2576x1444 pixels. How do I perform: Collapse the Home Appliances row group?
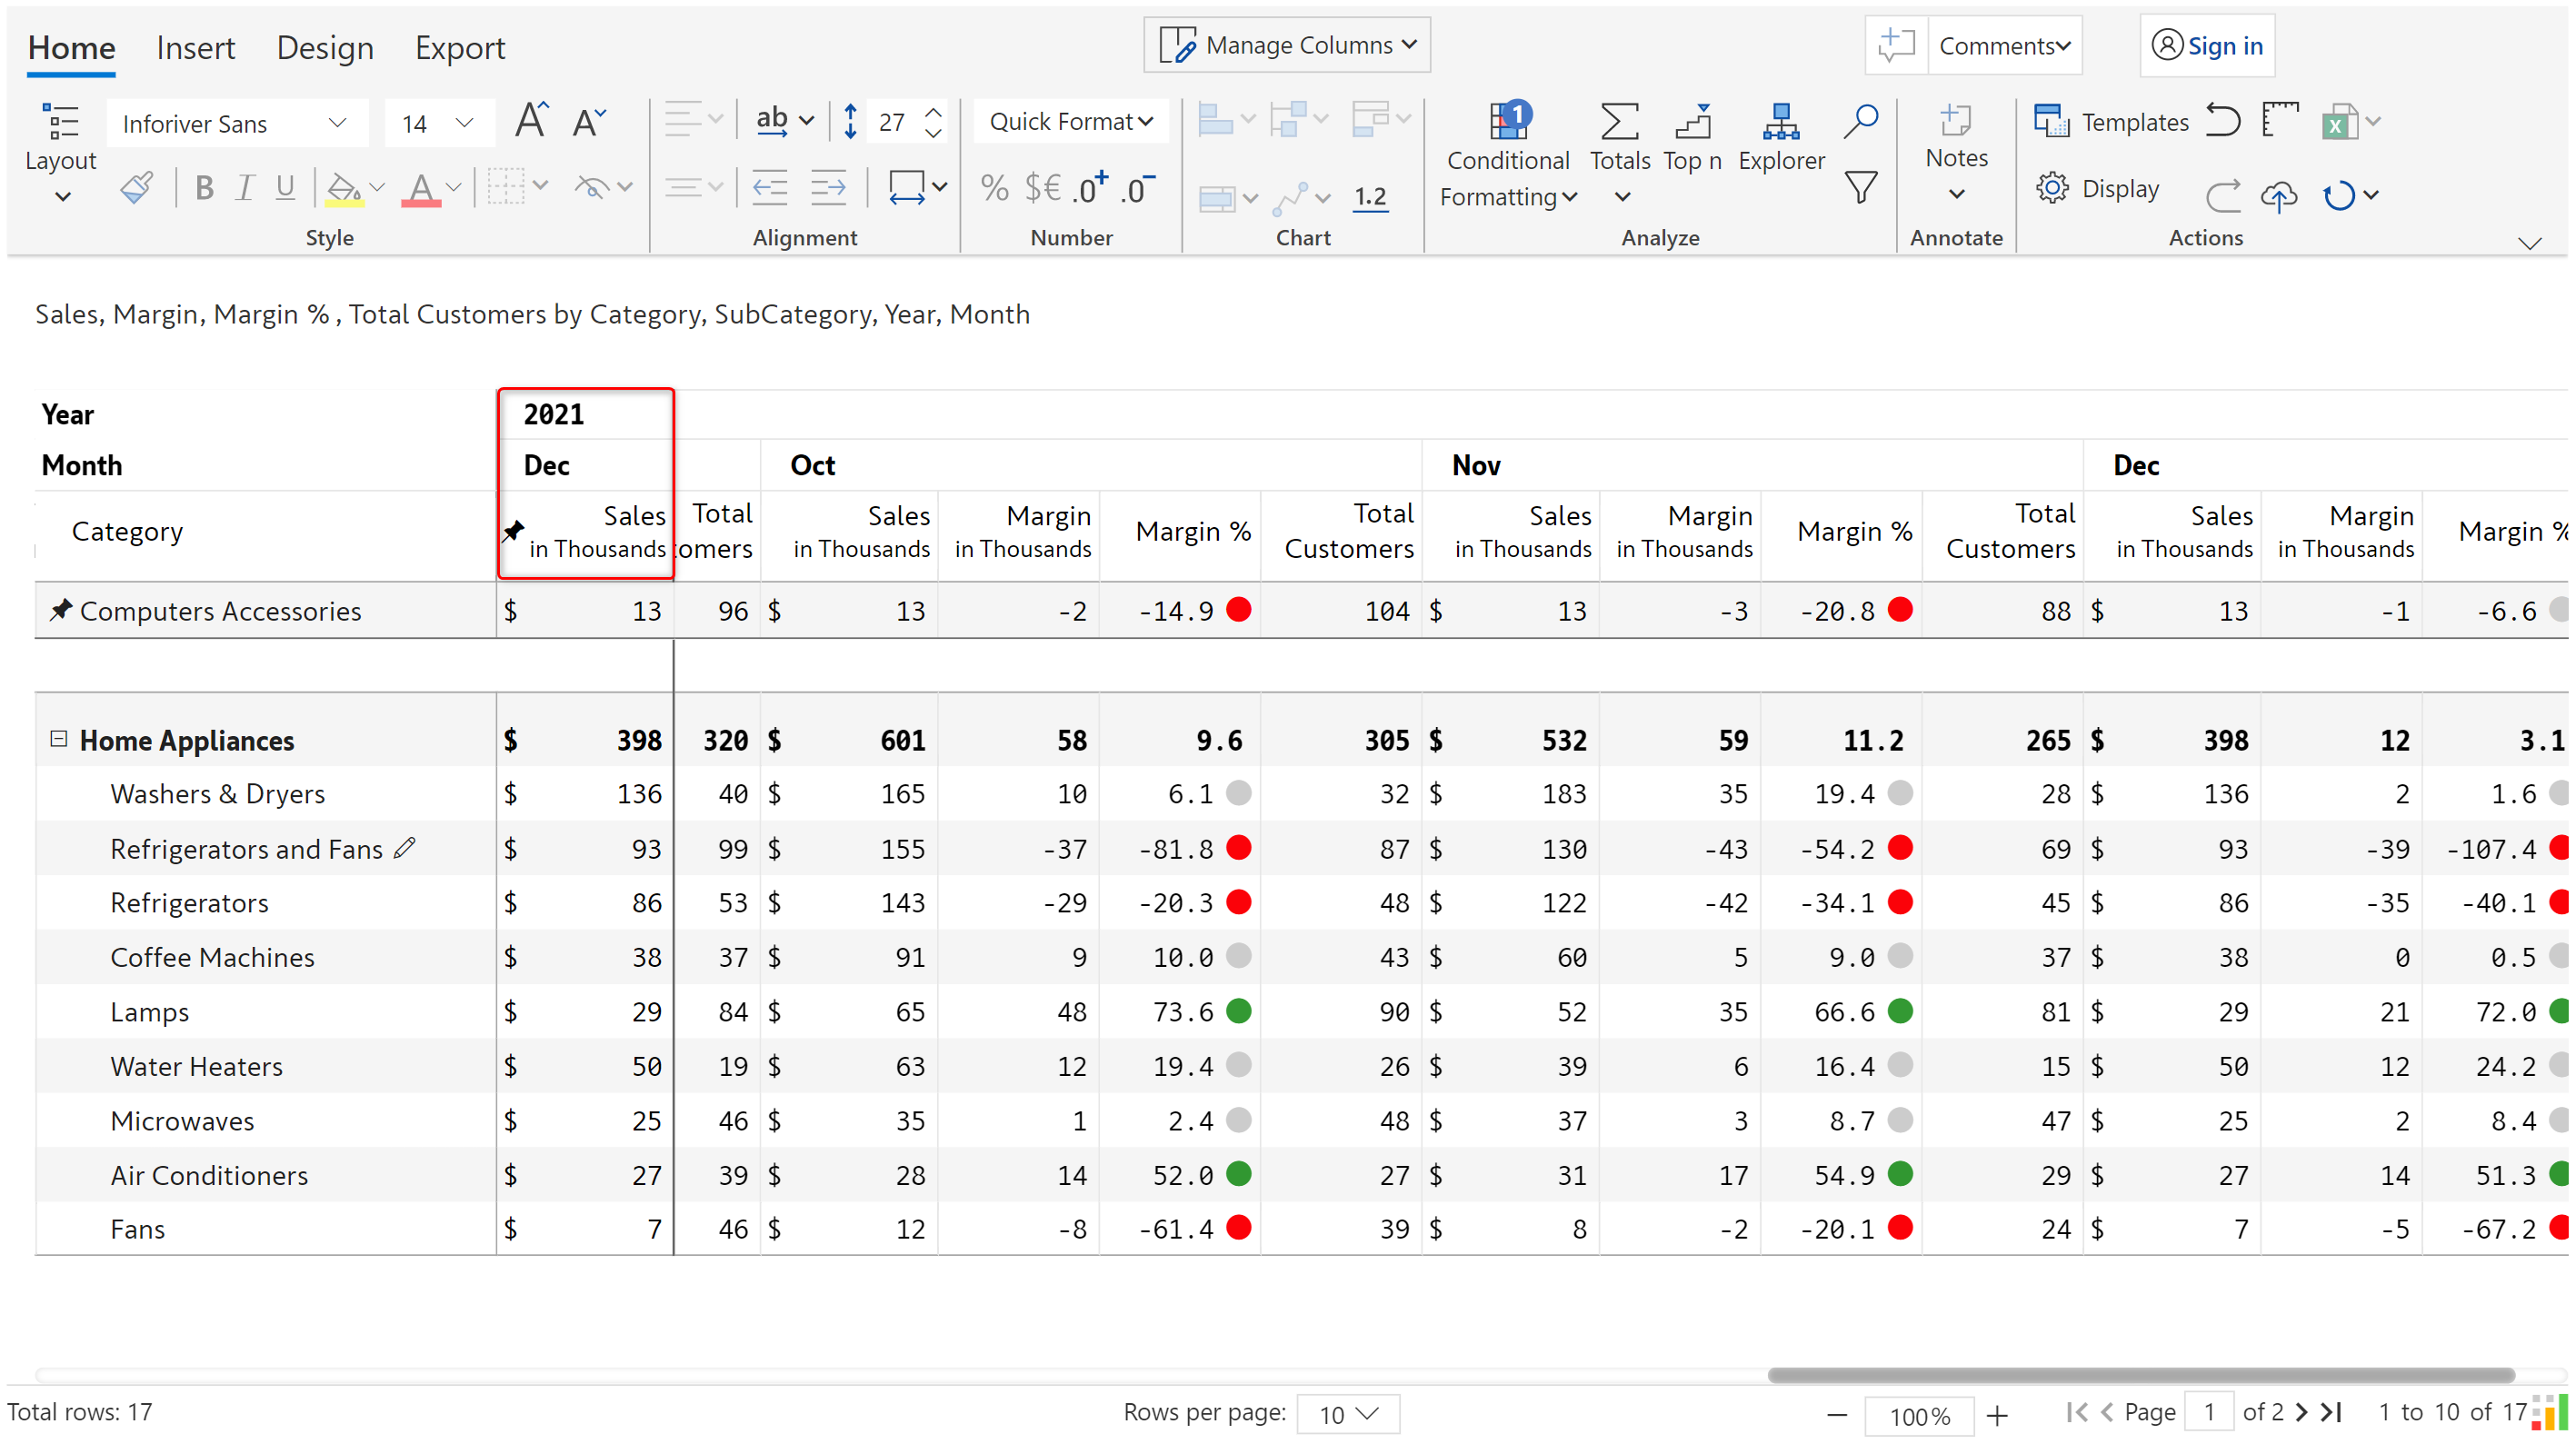(x=59, y=739)
